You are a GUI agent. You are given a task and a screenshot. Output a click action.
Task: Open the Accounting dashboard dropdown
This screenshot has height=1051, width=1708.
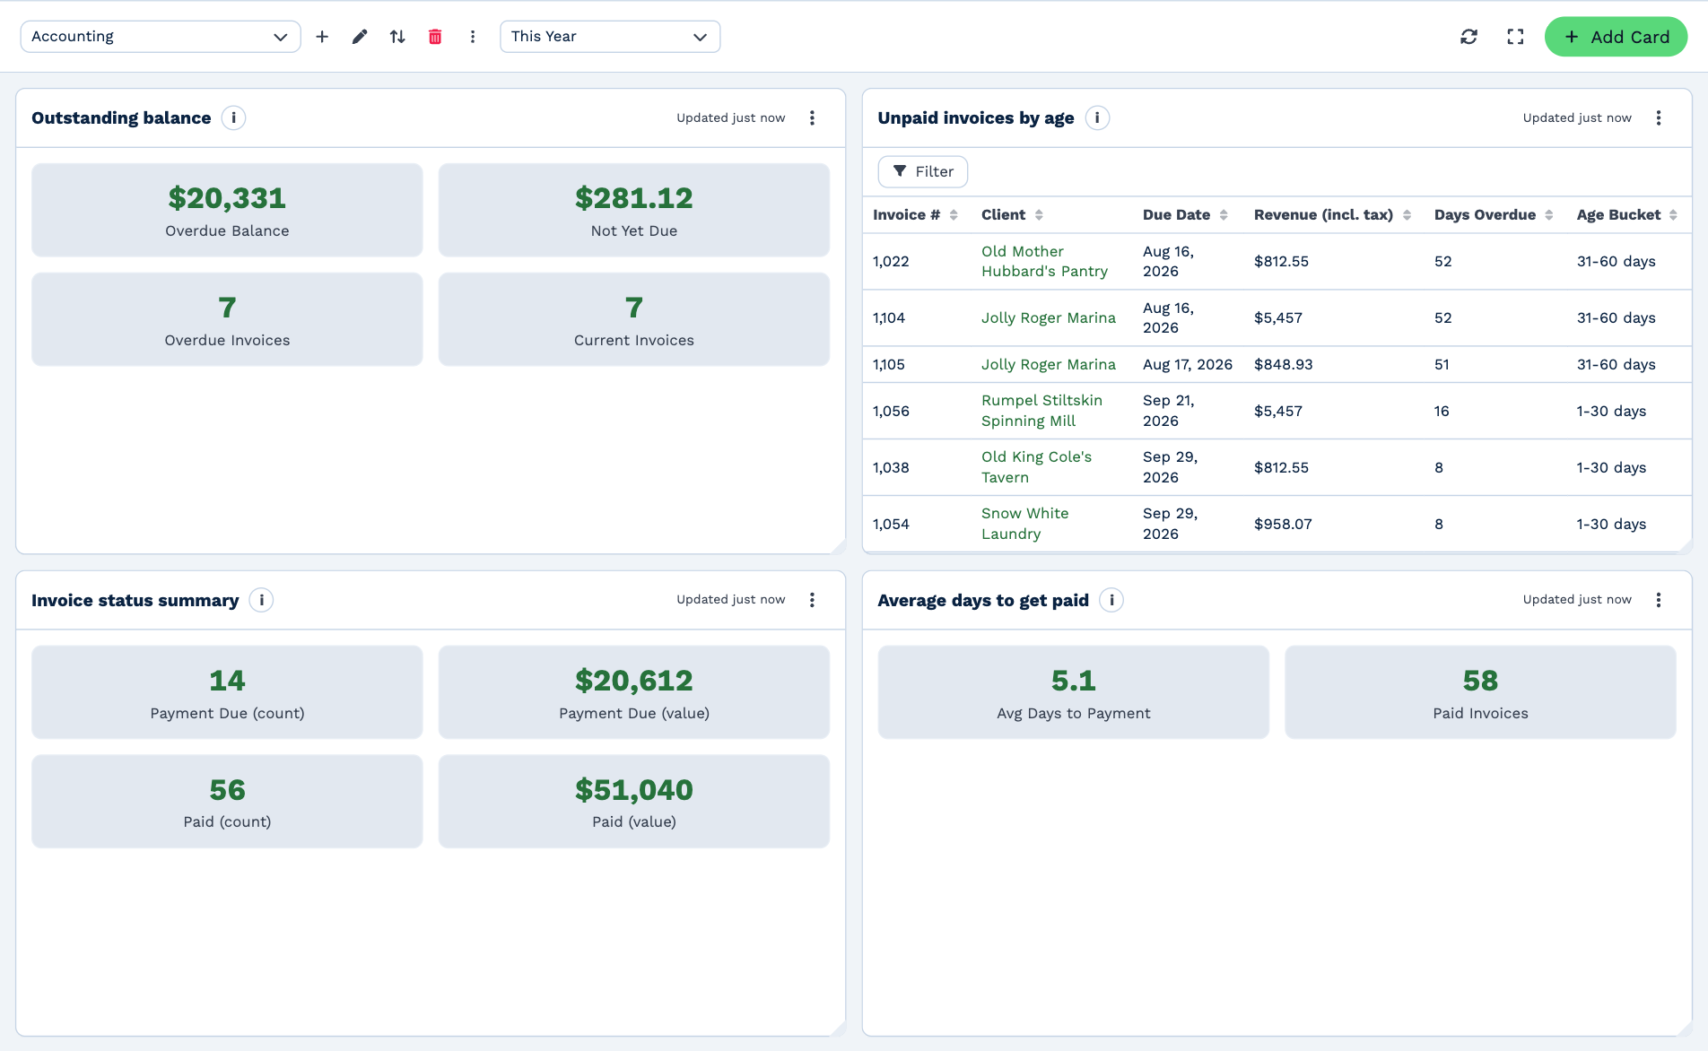161,37
